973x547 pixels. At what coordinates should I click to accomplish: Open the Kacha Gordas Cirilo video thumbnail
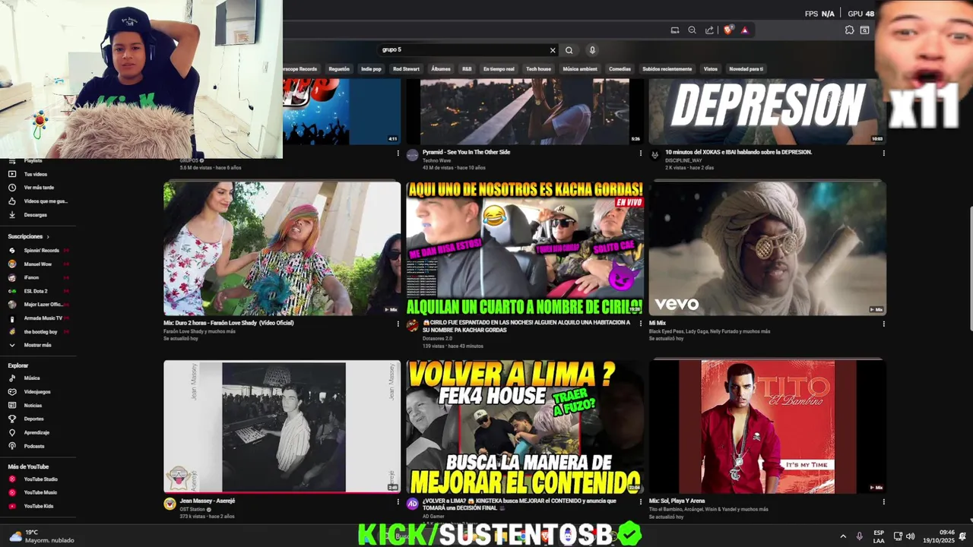[525, 248]
